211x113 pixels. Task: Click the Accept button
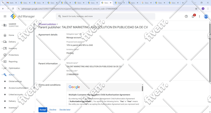click(x=43, y=110)
